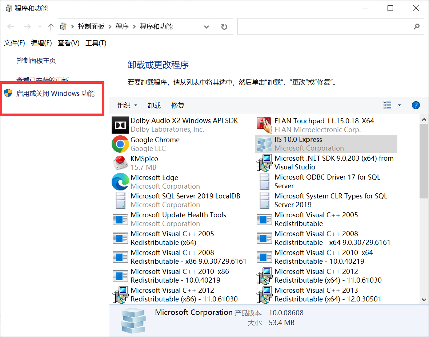Click the search magnifier icon

pyautogui.click(x=416, y=26)
